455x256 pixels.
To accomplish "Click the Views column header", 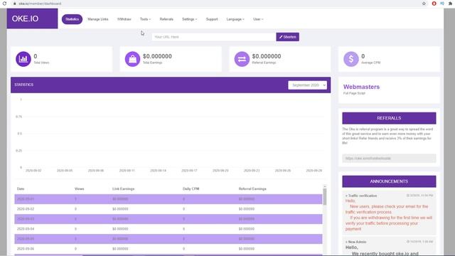I will tap(79, 188).
